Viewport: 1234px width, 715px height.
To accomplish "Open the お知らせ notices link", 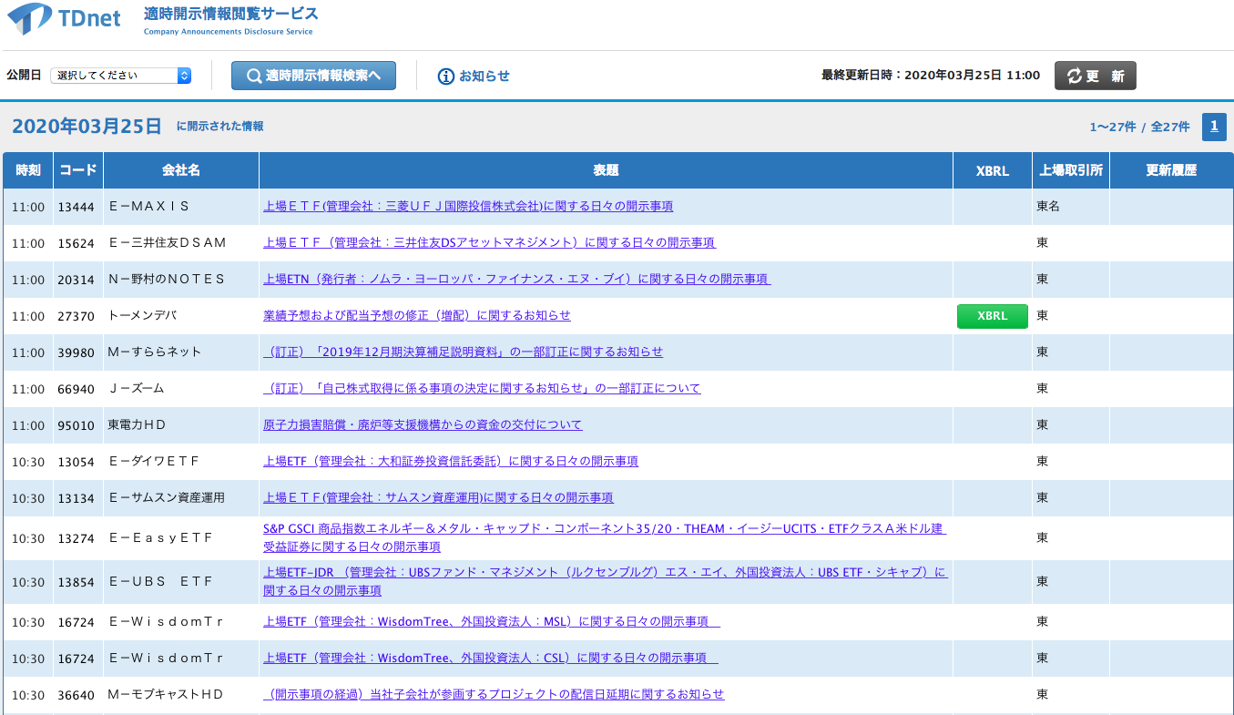I will click(484, 77).
